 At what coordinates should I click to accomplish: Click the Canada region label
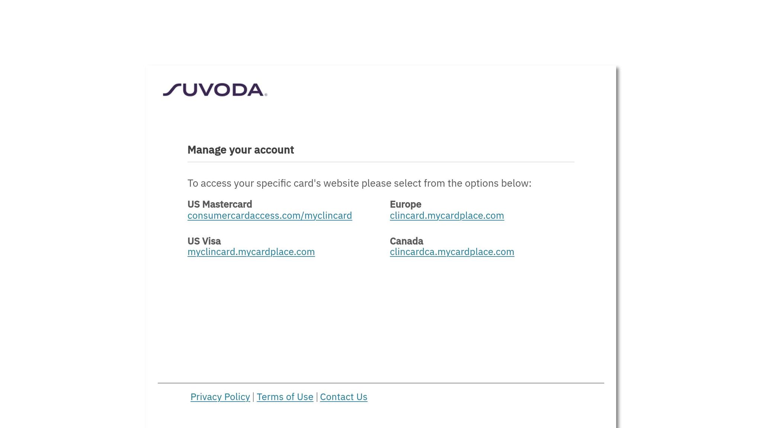point(407,241)
